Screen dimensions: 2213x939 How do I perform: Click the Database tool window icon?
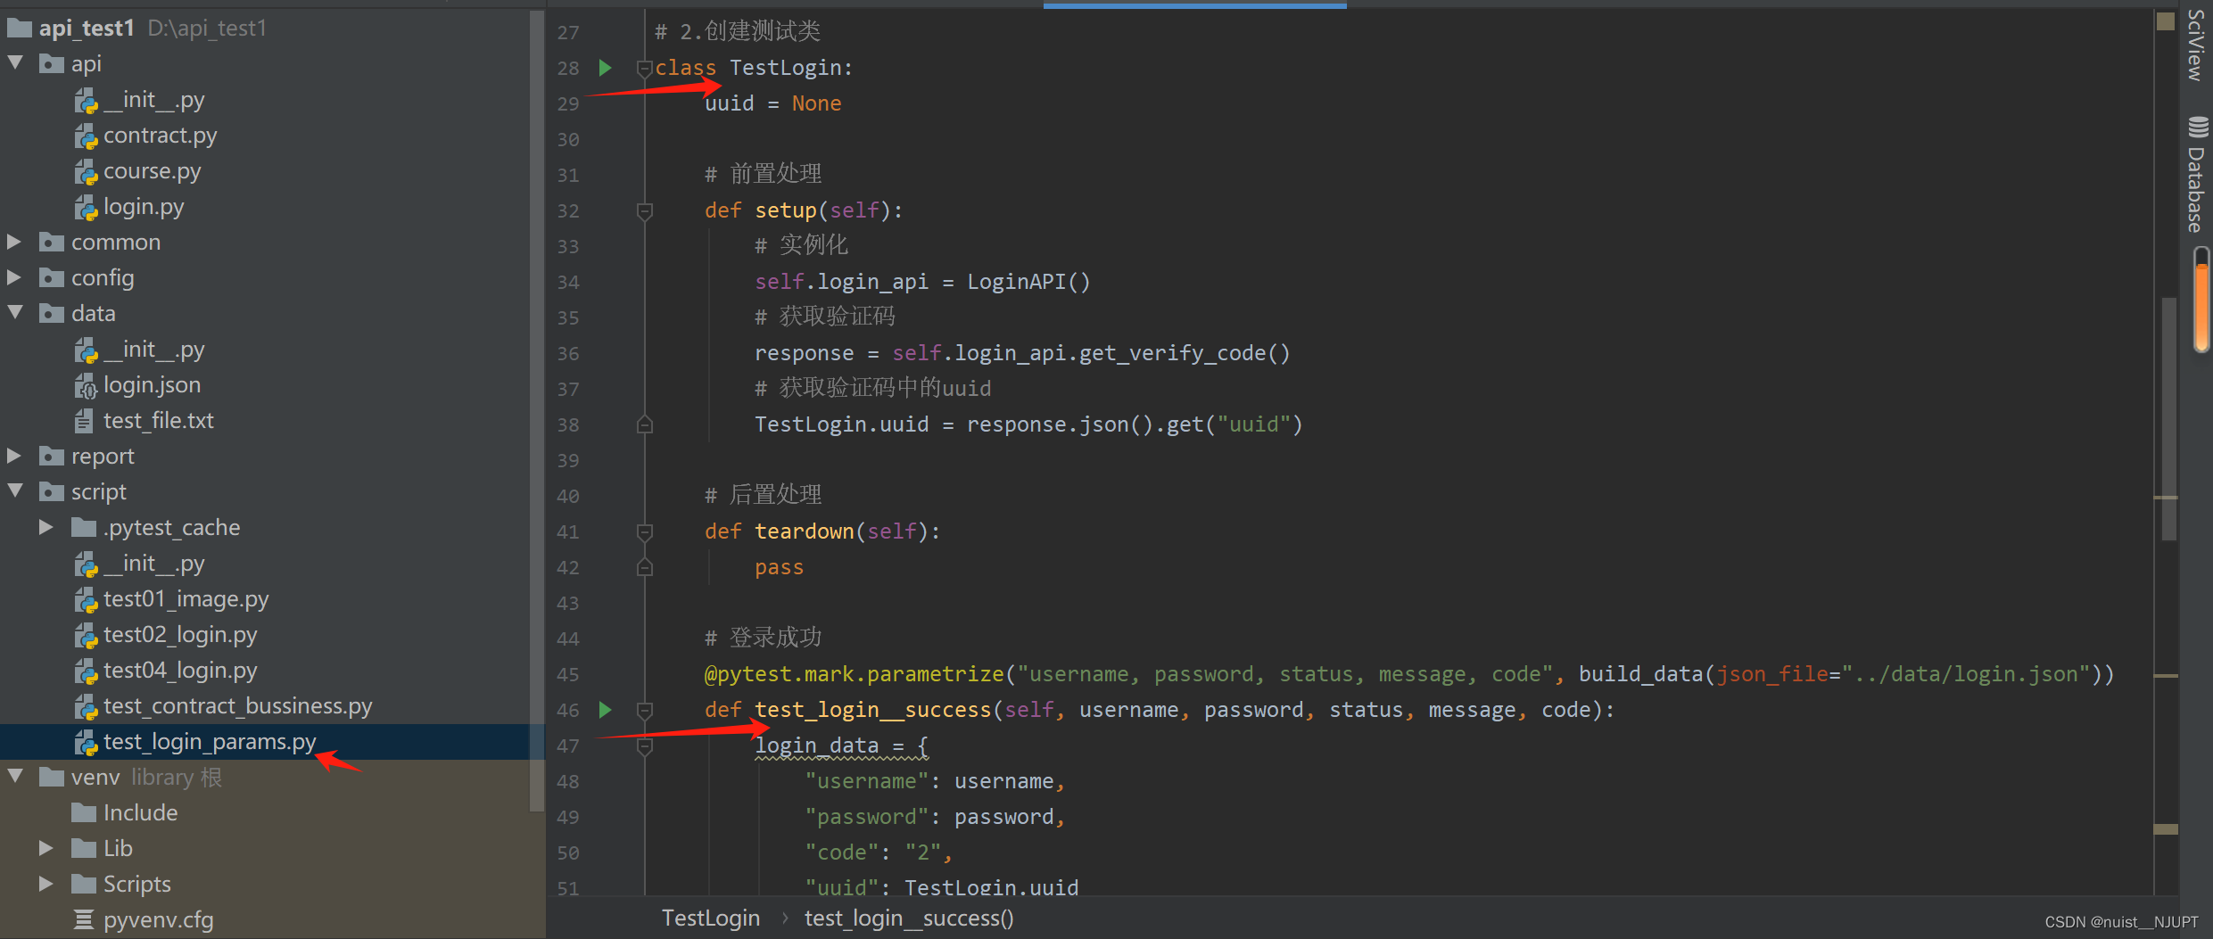point(2198,127)
